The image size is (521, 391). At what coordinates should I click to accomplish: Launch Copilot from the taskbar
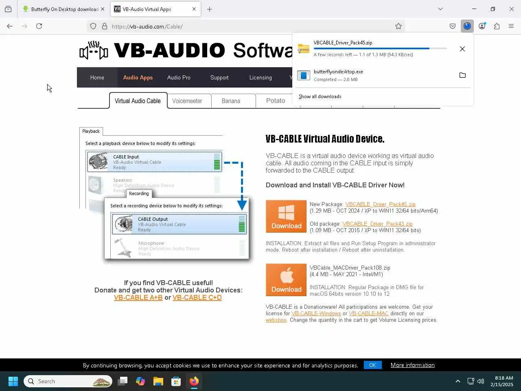140,381
